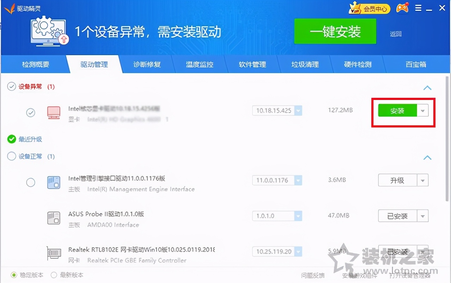
Task: Click the Intel graphics card monitor icon
Action: [x=54, y=112]
